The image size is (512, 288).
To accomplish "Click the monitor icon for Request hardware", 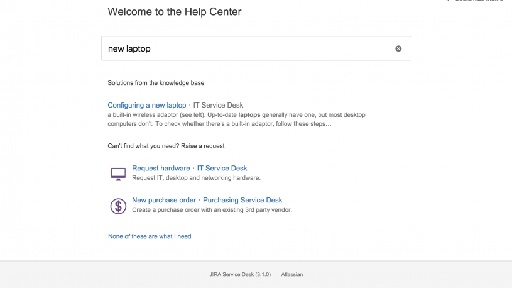I will [x=118, y=174].
